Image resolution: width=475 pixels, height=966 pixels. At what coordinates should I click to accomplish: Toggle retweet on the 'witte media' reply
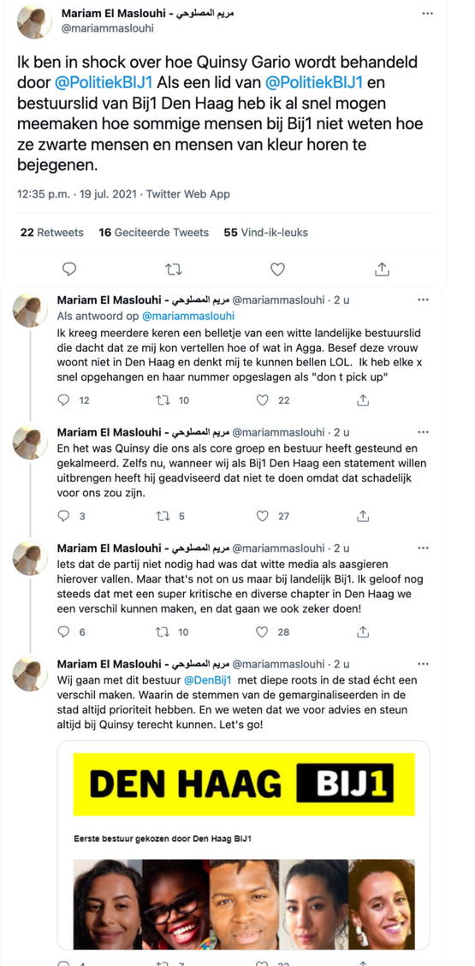coord(163,632)
